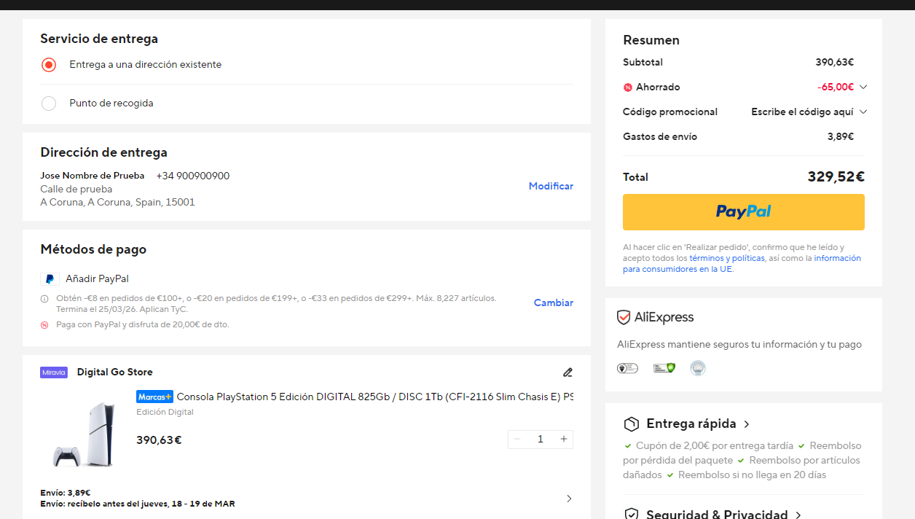Decrease product quantity with minus button
The height and width of the screenshot is (519, 915).
click(517, 439)
